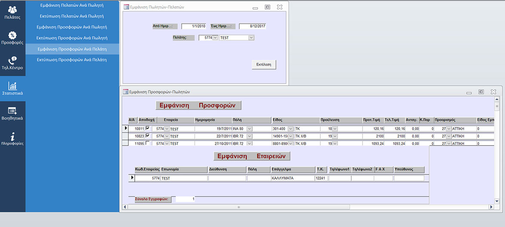Open the Πελάτες sidebar section
The height and width of the screenshot is (227, 505).
12,12
